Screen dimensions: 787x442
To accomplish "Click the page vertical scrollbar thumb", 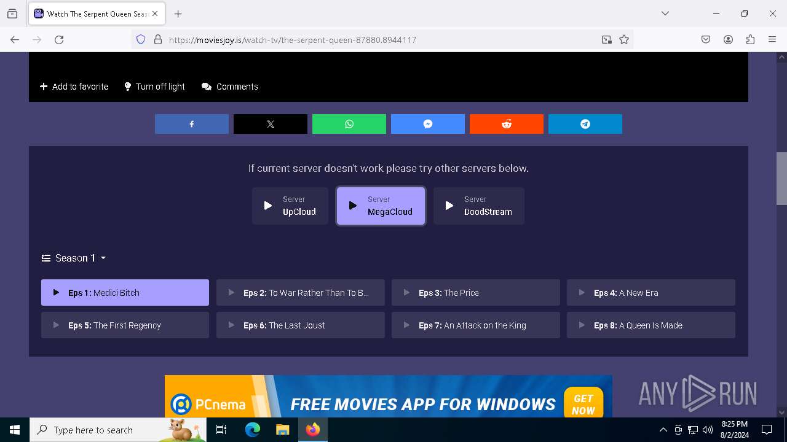I will pos(781,178).
